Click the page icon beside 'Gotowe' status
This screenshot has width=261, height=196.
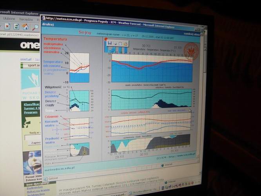pyautogui.click(x=45, y=179)
